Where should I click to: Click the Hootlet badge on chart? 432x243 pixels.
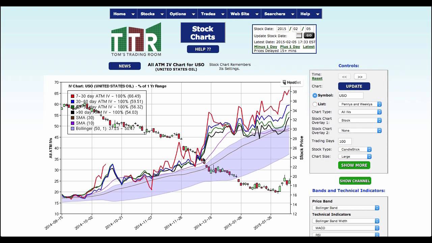pyautogui.click(x=291, y=82)
